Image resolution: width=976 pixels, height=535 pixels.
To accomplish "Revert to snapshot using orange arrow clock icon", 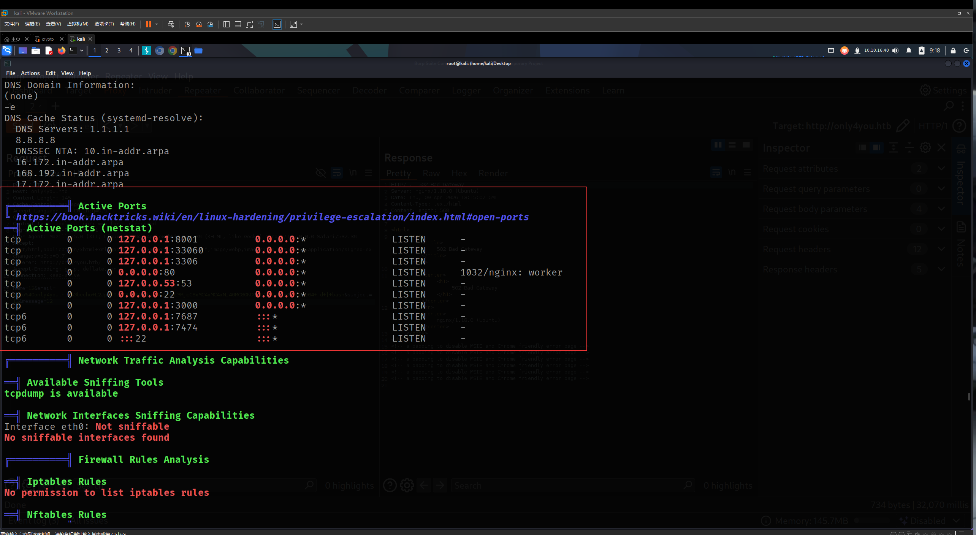I will click(x=199, y=24).
